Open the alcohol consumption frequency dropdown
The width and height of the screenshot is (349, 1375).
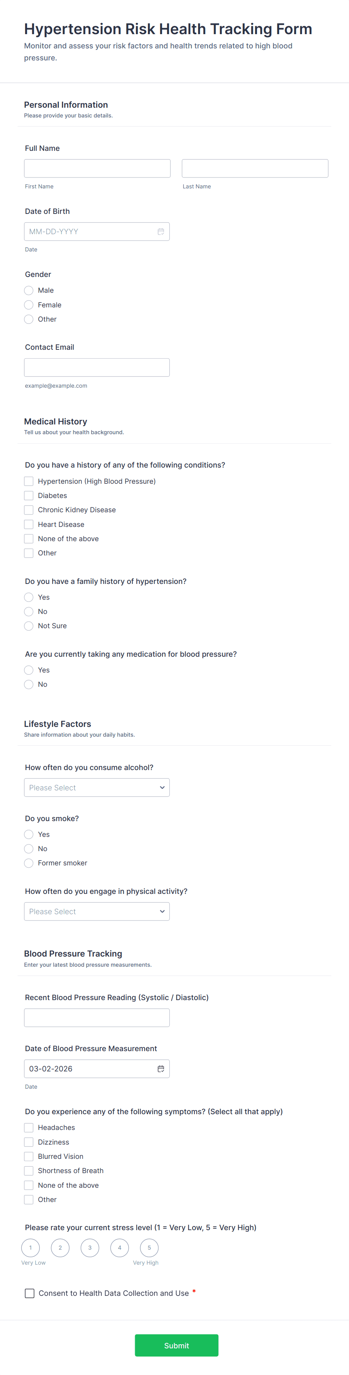click(x=96, y=787)
